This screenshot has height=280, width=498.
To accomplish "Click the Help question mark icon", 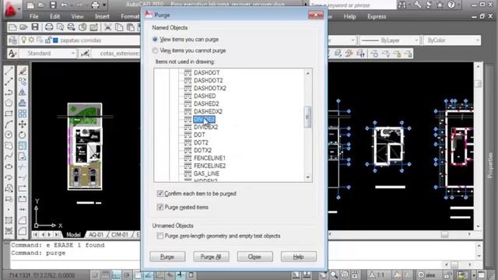I will point(451,5).
